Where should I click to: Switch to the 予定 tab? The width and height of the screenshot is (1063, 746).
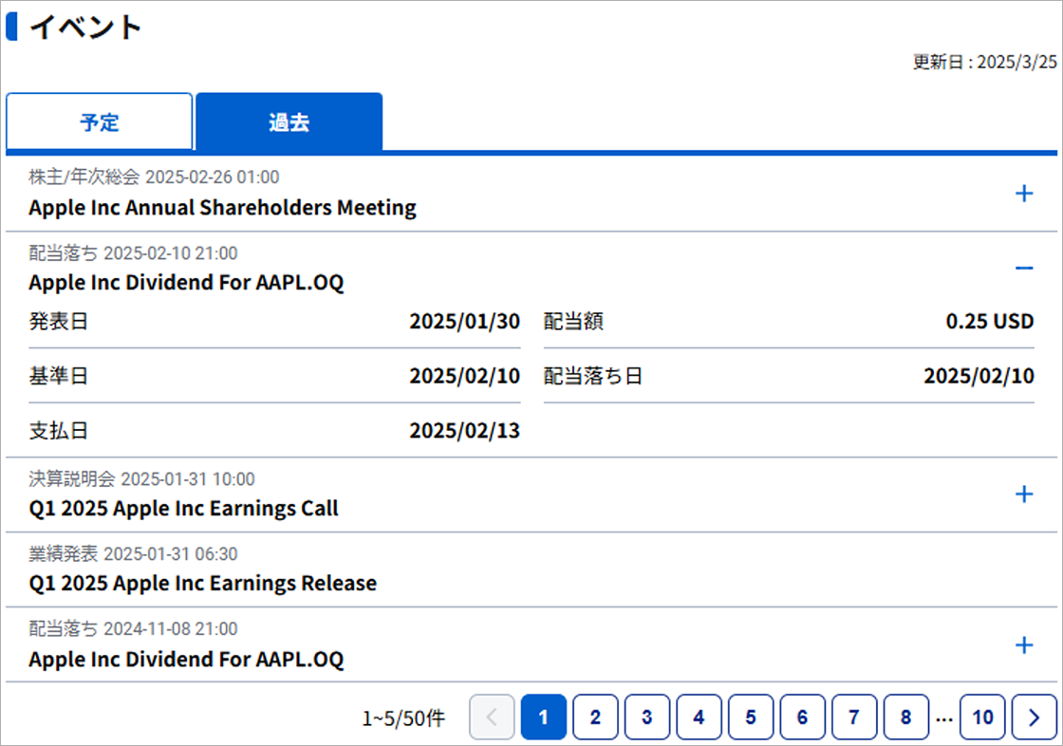(x=99, y=122)
